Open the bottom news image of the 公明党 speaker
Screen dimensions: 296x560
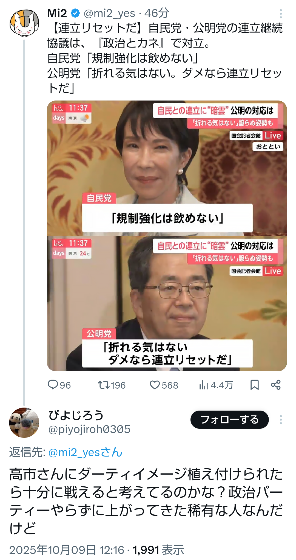tap(167, 303)
